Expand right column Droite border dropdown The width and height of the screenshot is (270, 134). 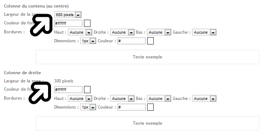[x=122, y=99]
